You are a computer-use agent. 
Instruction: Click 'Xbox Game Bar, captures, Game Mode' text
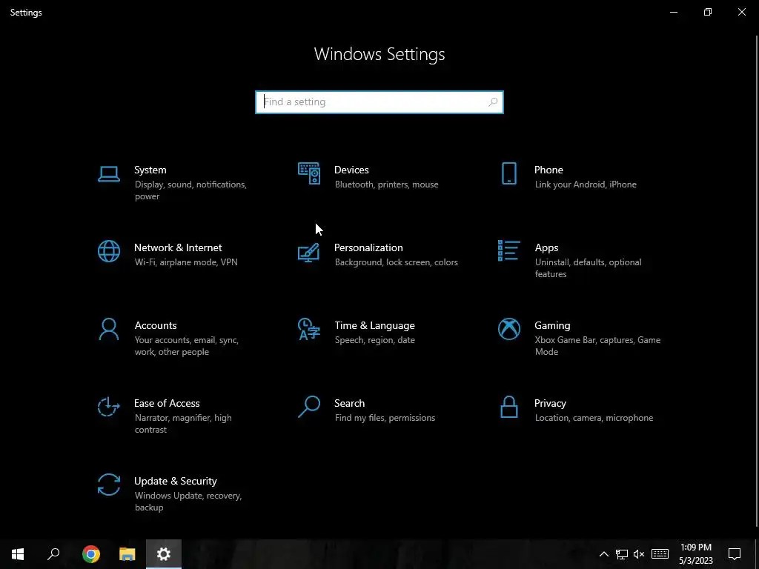(597, 346)
